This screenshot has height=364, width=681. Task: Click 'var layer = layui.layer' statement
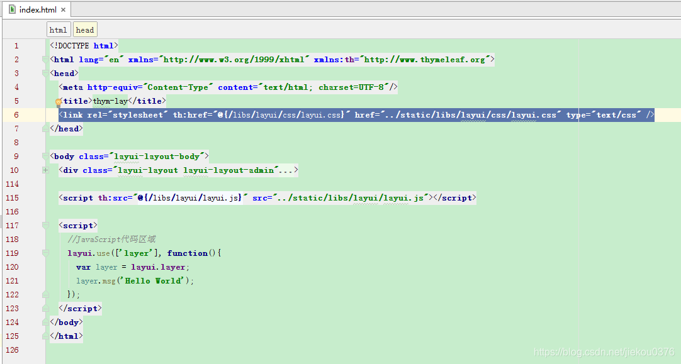pos(132,267)
